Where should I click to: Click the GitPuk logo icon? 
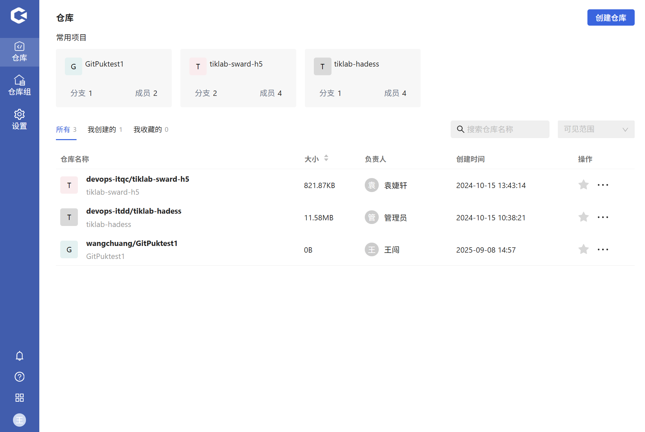(x=19, y=15)
